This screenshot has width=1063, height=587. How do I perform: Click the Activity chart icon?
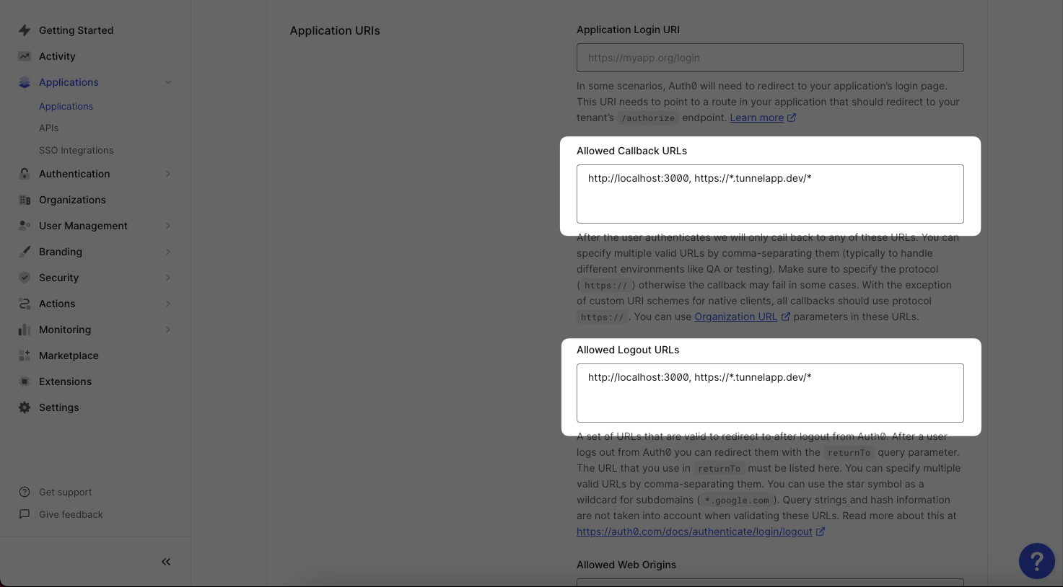pos(25,56)
